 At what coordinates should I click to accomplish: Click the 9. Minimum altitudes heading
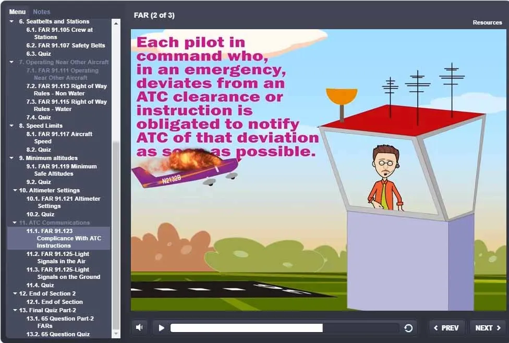49,158
